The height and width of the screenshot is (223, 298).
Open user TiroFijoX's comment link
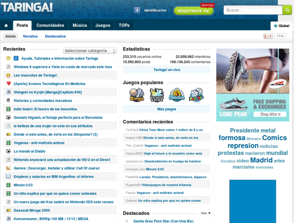(x=171, y=130)
